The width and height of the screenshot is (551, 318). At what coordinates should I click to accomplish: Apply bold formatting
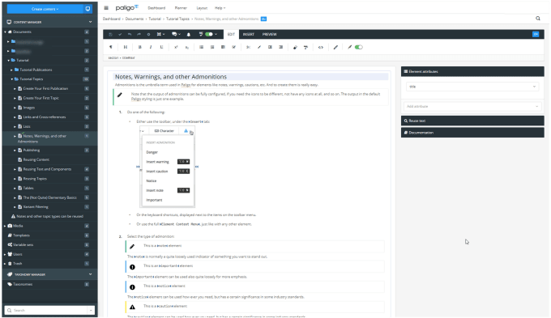click(x=140, y=48)
